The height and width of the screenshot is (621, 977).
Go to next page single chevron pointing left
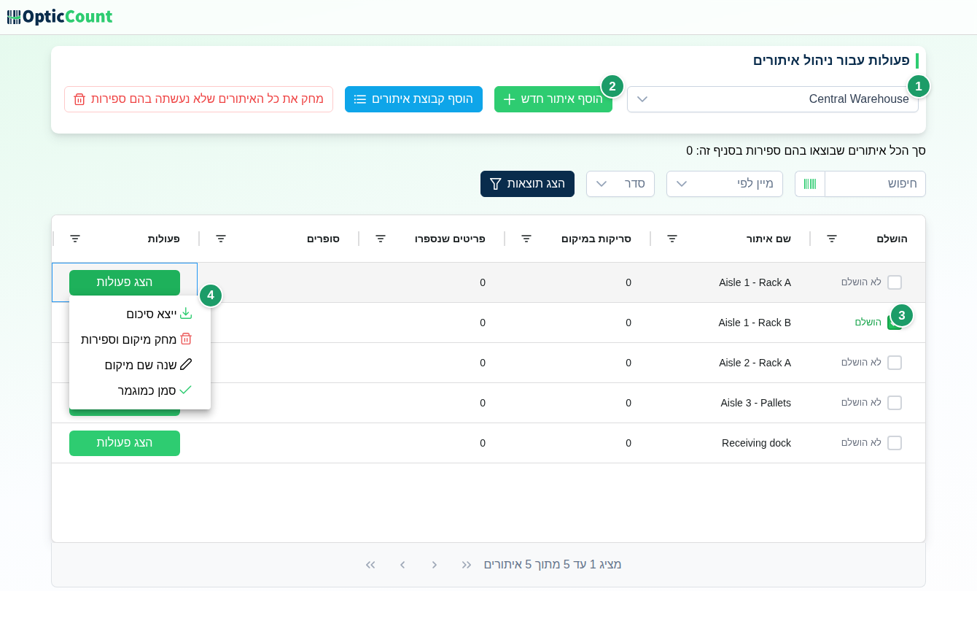point(402,565)
